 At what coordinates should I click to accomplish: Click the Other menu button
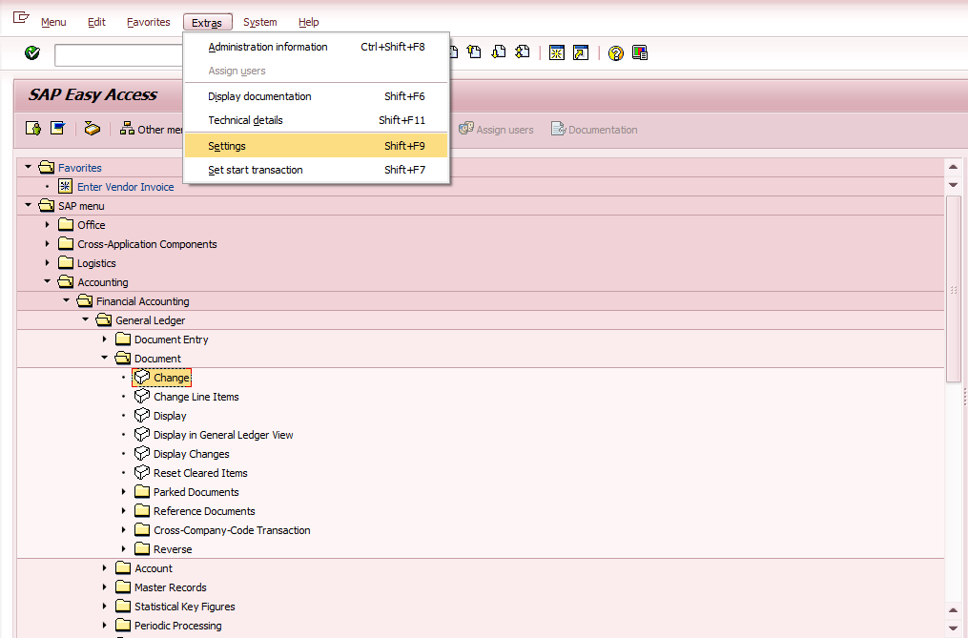pyautogui.click(x=152, y=129)
